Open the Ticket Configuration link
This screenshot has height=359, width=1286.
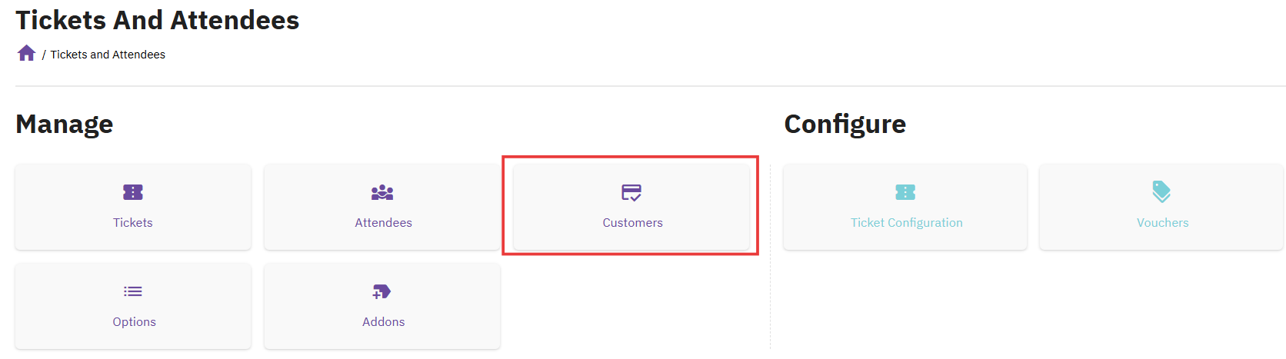click(x=906, y=223)
